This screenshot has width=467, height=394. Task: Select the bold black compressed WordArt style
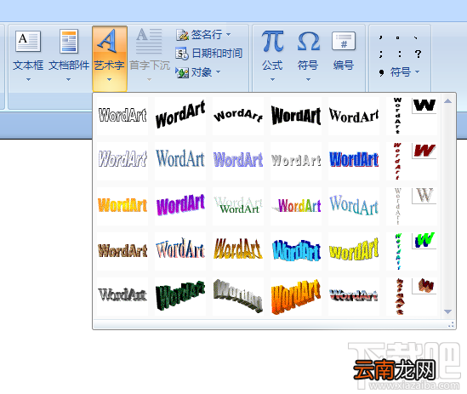point(296,116)
